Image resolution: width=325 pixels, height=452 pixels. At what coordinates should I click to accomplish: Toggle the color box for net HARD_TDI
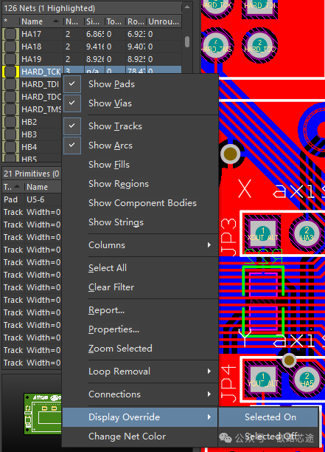[10, 84]
